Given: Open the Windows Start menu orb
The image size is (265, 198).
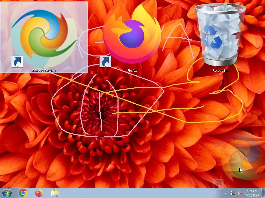Looking at the screenshot, I should pos(7,193).
